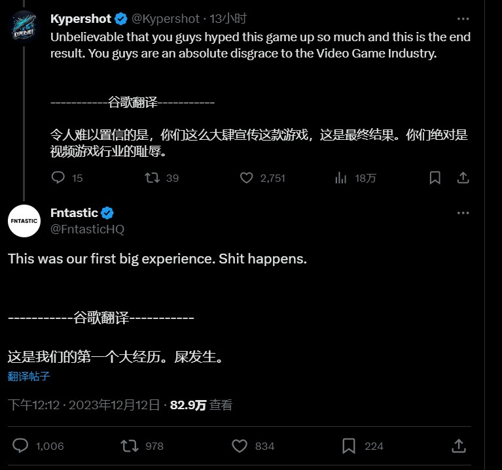Click the 翻译帖子 translate post link
Viewport: 502px width, 470px height.
click(29, 377)
